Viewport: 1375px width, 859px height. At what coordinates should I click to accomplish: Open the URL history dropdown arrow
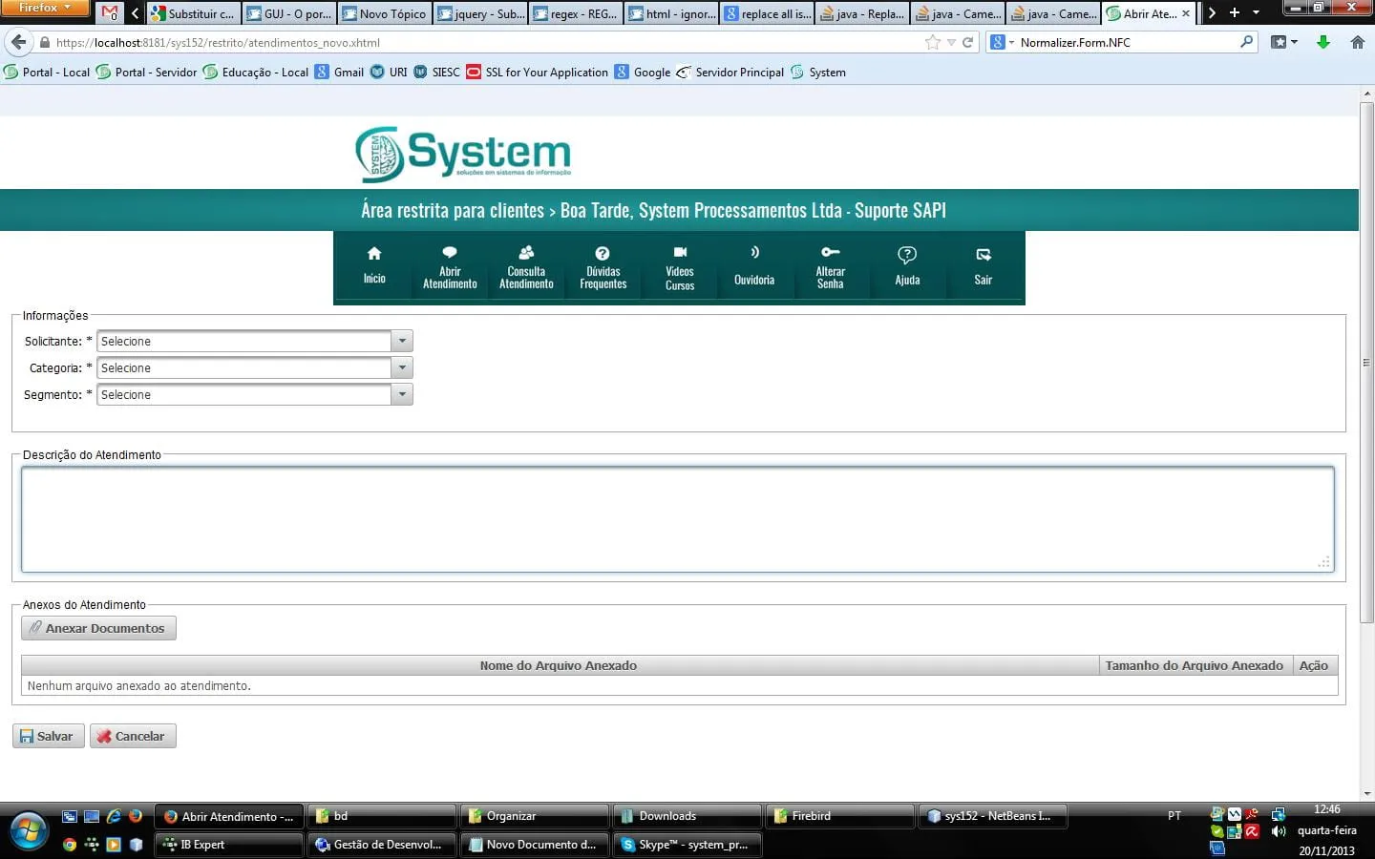tap(951, 42)
